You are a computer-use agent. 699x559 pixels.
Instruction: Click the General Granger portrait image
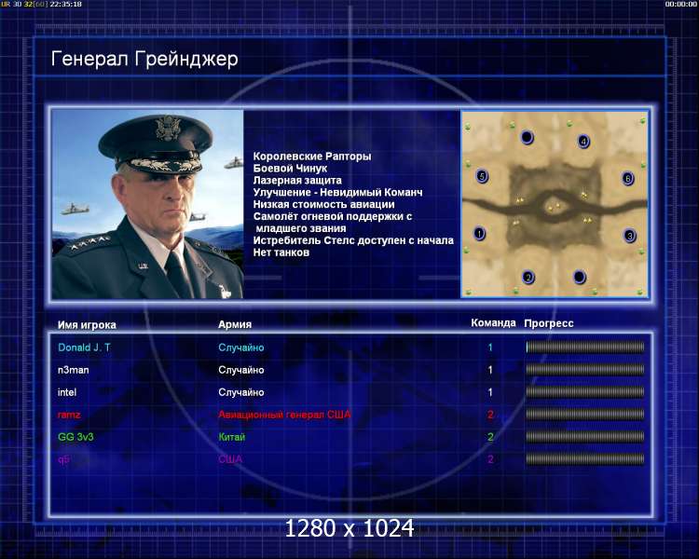[x=147, y=205]
